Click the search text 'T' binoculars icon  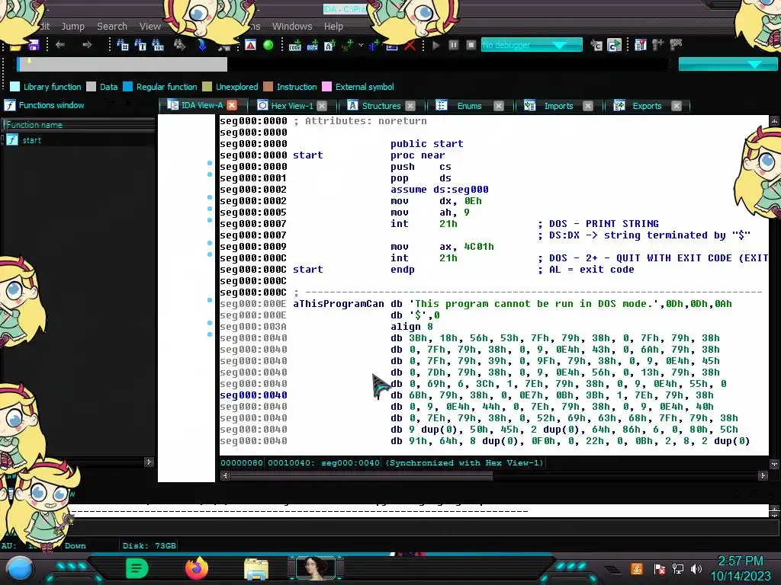click(x=140, y=45)
